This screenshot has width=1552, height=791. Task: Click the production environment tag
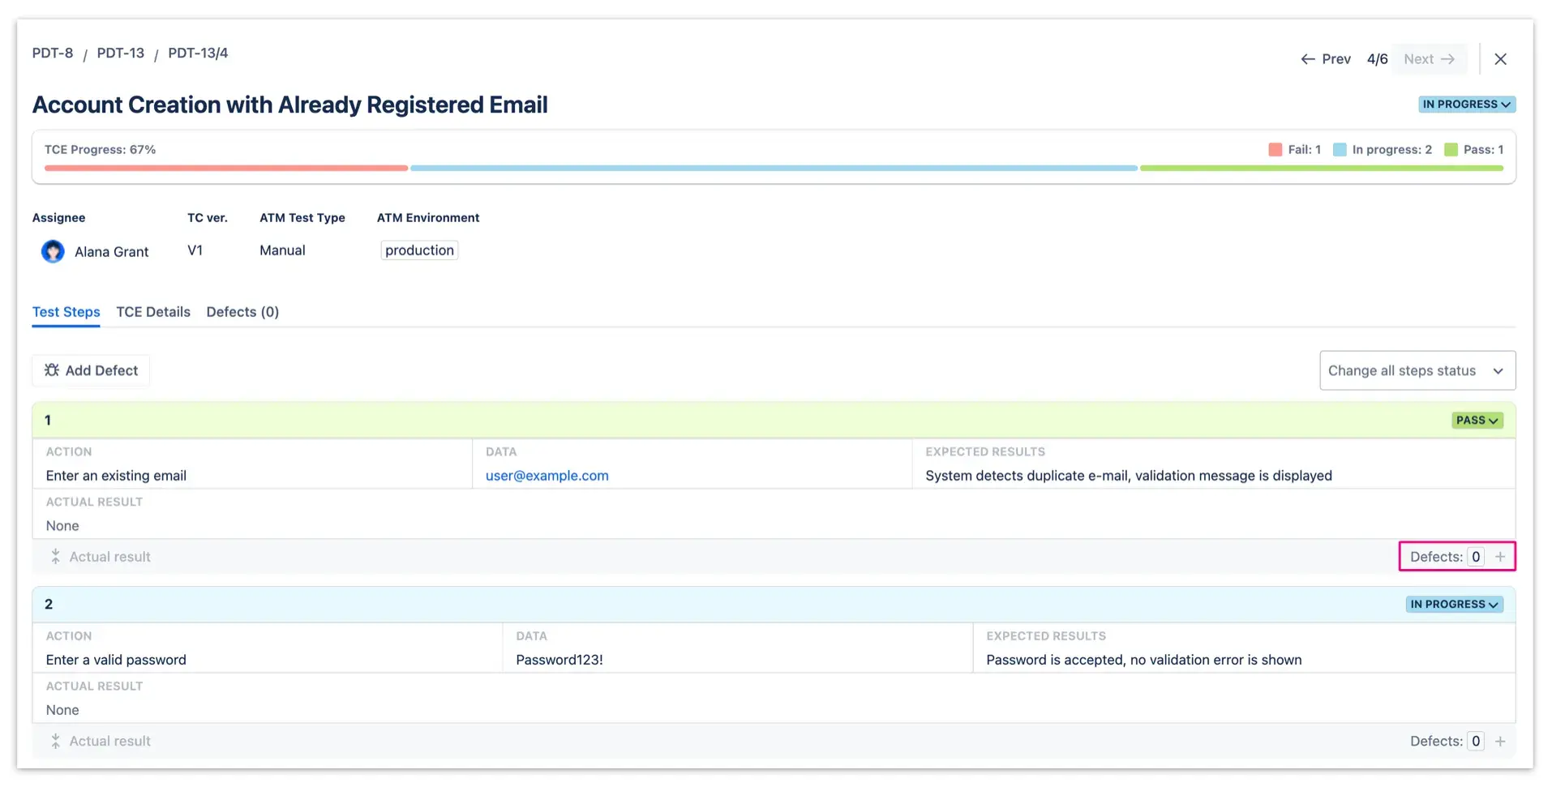[418, 250]
